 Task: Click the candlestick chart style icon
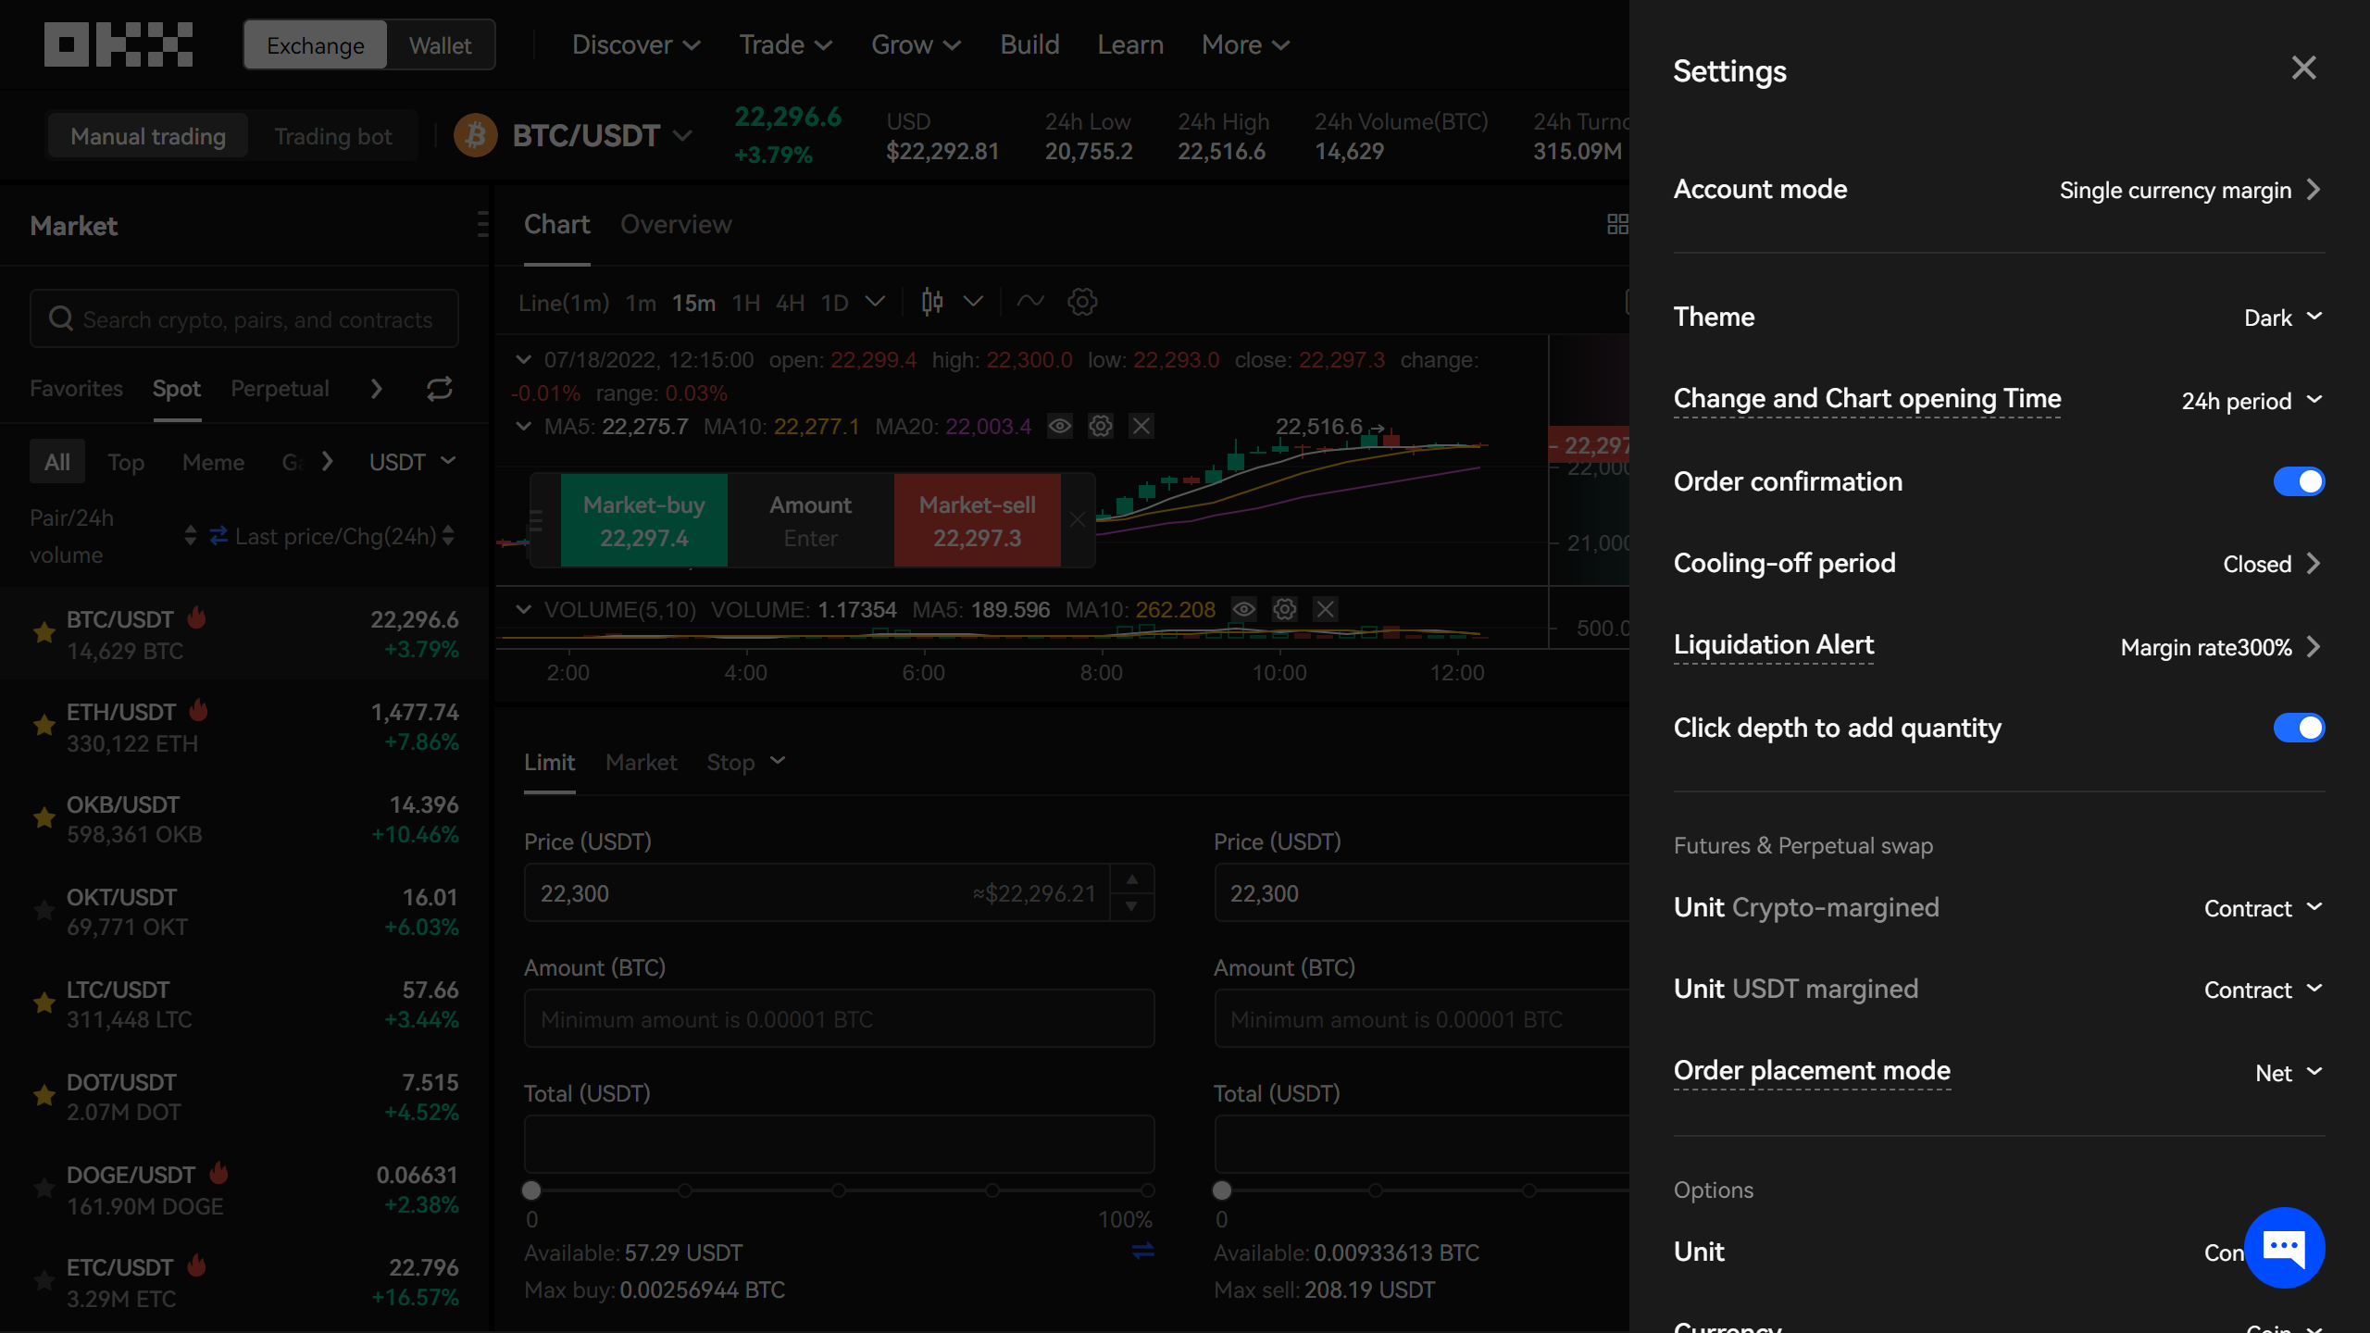click(932, 302)
